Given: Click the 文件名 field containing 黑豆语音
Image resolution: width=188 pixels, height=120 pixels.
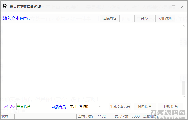Looking at the screenshot, I should point(32,106).
